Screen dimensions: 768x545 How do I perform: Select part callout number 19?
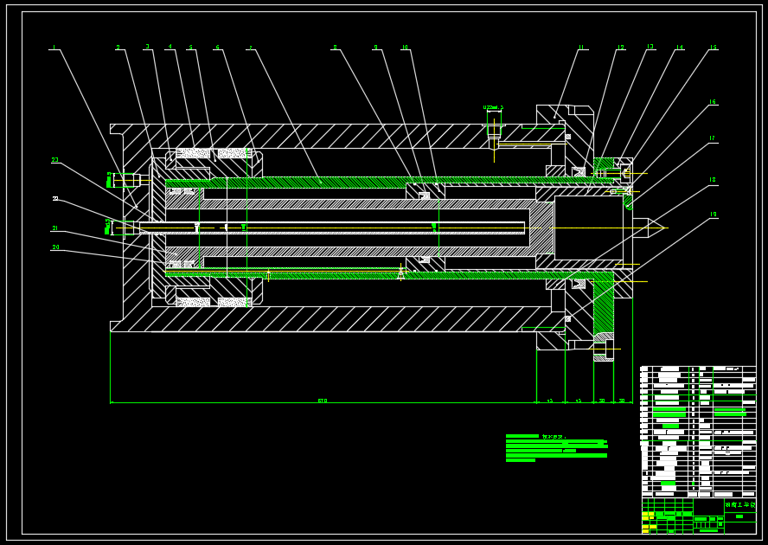point(714,215)
